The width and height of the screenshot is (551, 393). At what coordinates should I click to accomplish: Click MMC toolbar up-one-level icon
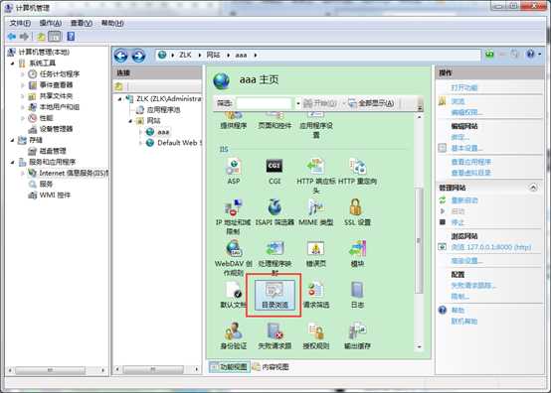41,36
